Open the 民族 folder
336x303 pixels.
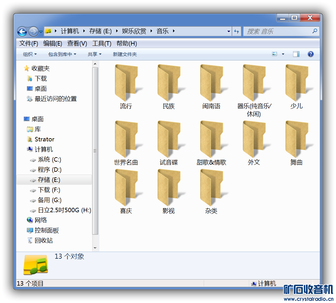tap(169, 87)
